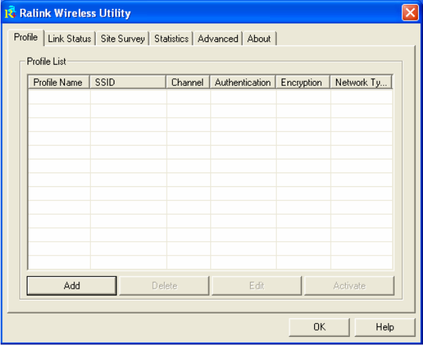Click the Channel column header

[188, 82]
